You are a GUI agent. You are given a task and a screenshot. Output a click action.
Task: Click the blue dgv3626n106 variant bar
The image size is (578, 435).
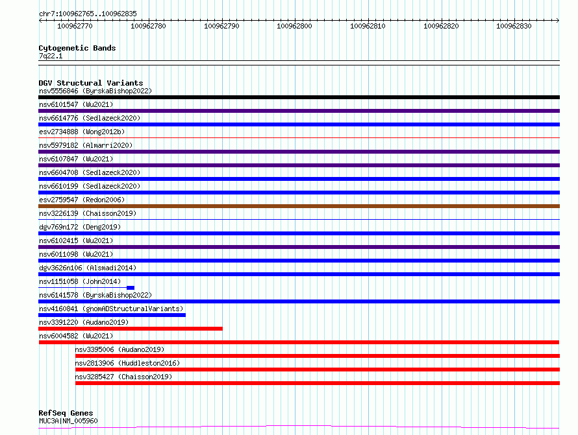299,274
